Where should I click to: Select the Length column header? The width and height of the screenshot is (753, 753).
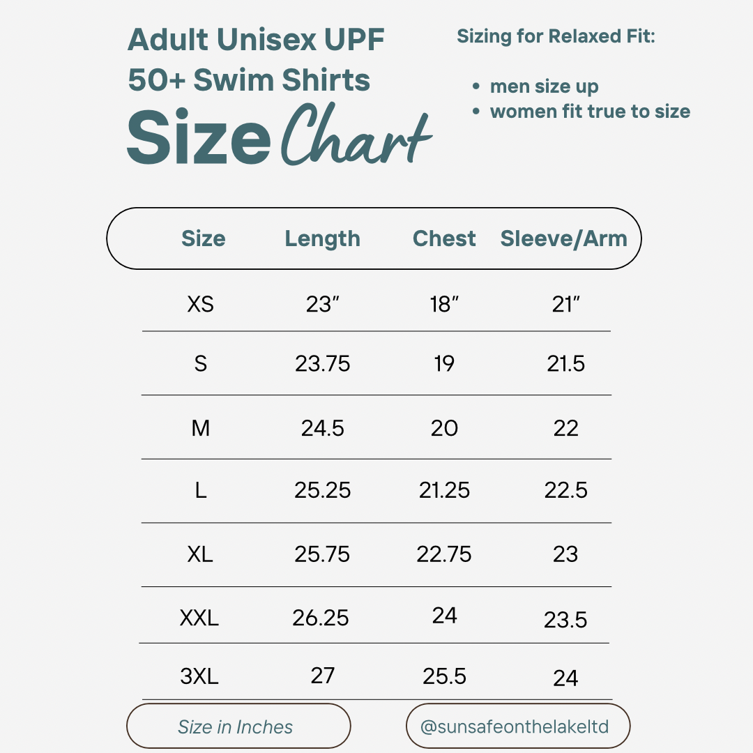click(x=322, y=238)
